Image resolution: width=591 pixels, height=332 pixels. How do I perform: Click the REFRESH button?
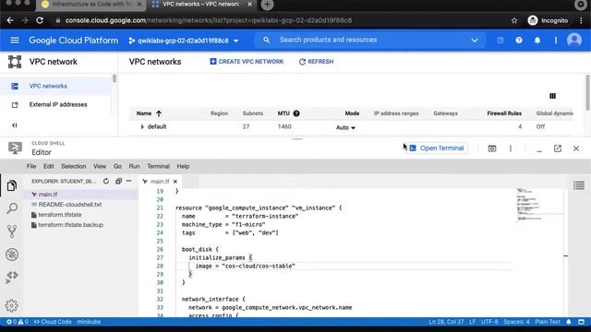[316, 62]
